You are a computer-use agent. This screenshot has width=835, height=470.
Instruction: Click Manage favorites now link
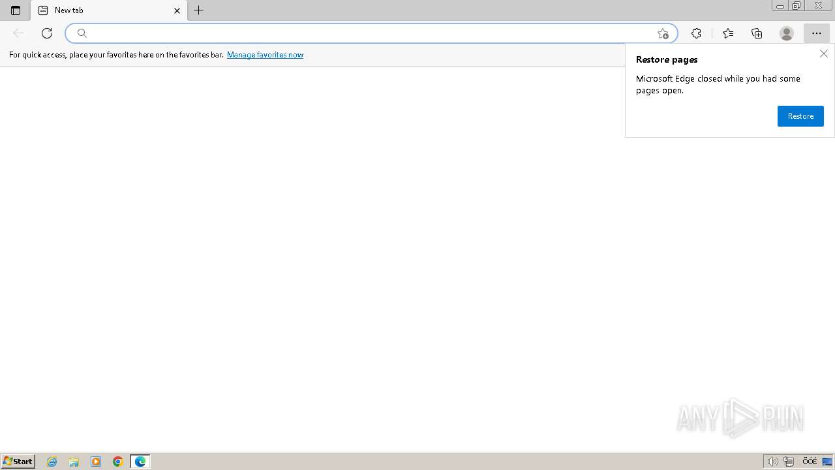tap(265, 55)
